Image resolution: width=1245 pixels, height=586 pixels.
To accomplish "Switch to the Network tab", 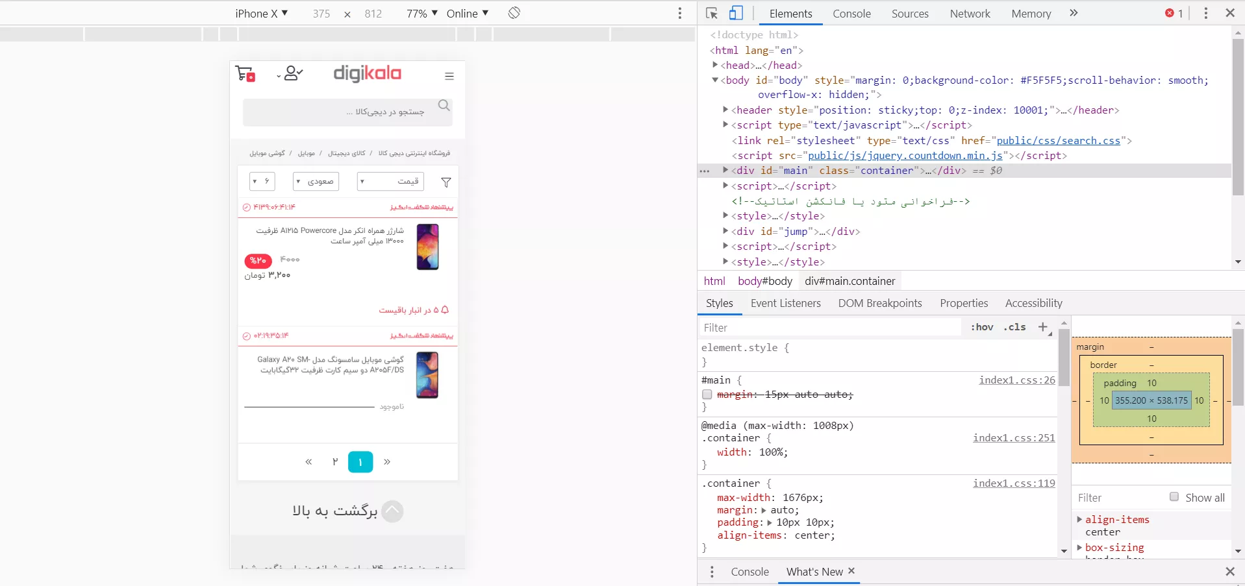I will (970, 14).
